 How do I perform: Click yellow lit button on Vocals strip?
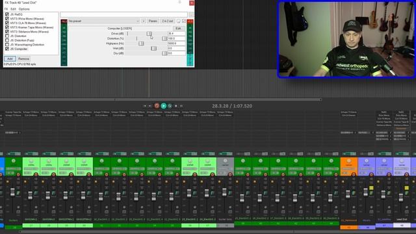(371, 188)
